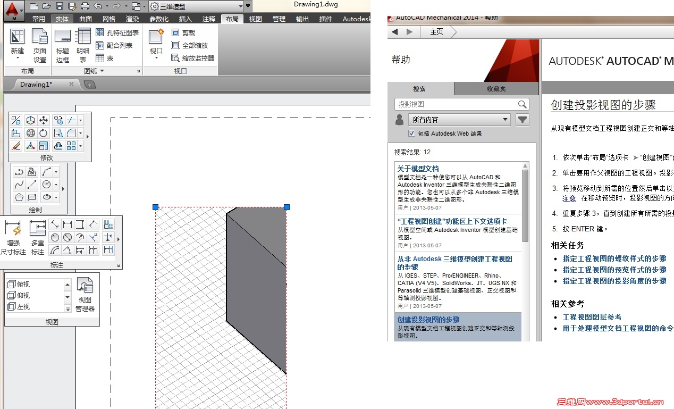Expand the view list bottom arrow in 视图 panel
674x409 pixels.
click(68, 308)
